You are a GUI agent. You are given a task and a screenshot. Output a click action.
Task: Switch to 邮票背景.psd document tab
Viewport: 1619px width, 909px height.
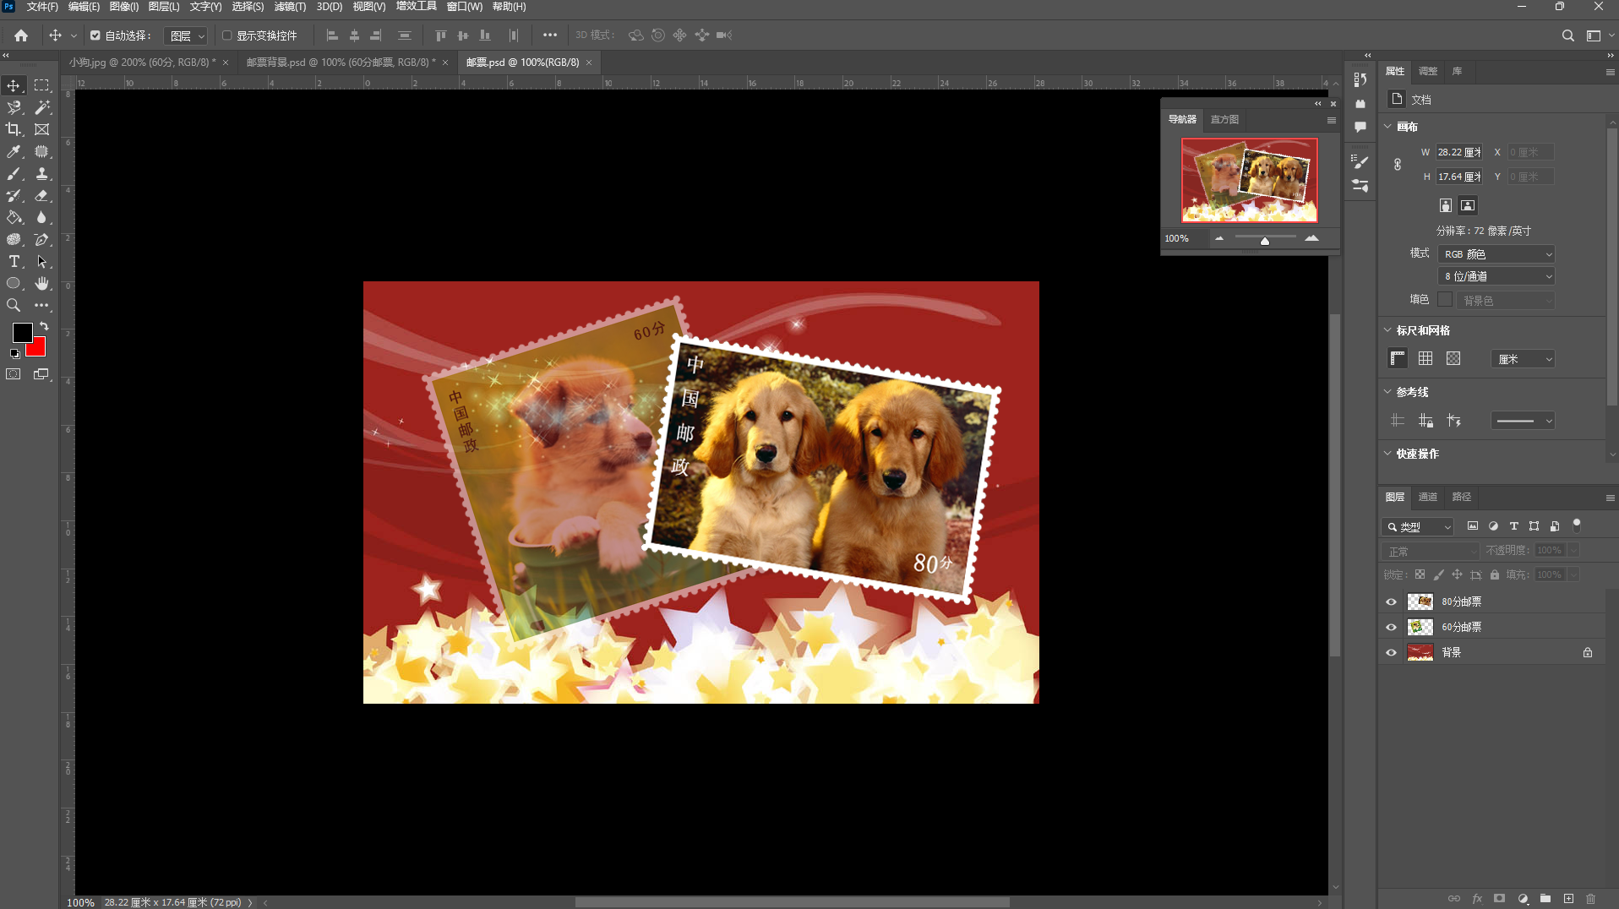341,63
